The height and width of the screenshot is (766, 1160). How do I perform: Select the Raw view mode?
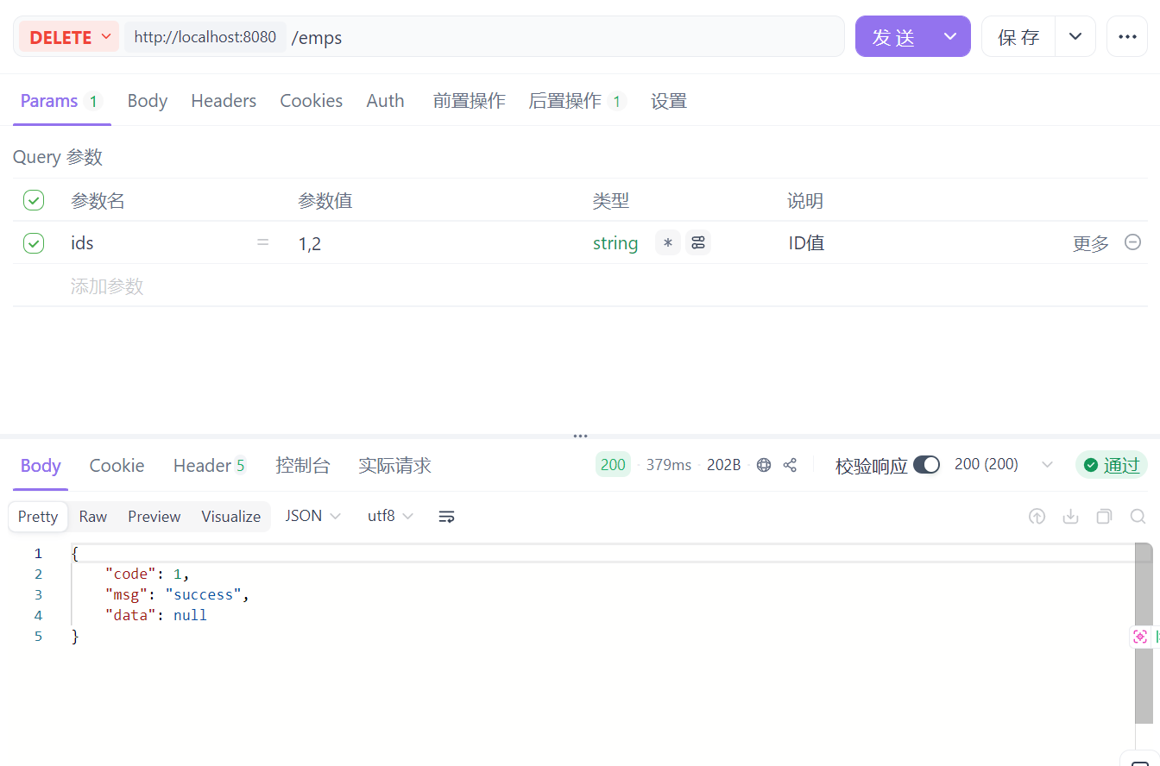coord(93,517)
